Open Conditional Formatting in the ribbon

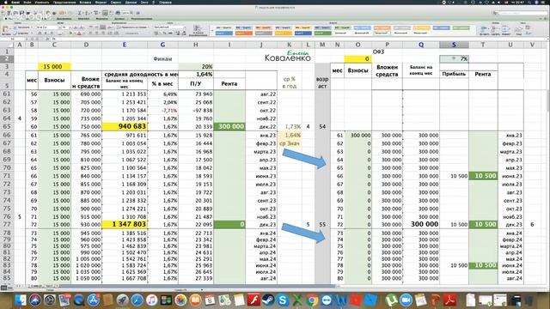tap(198, 29)
